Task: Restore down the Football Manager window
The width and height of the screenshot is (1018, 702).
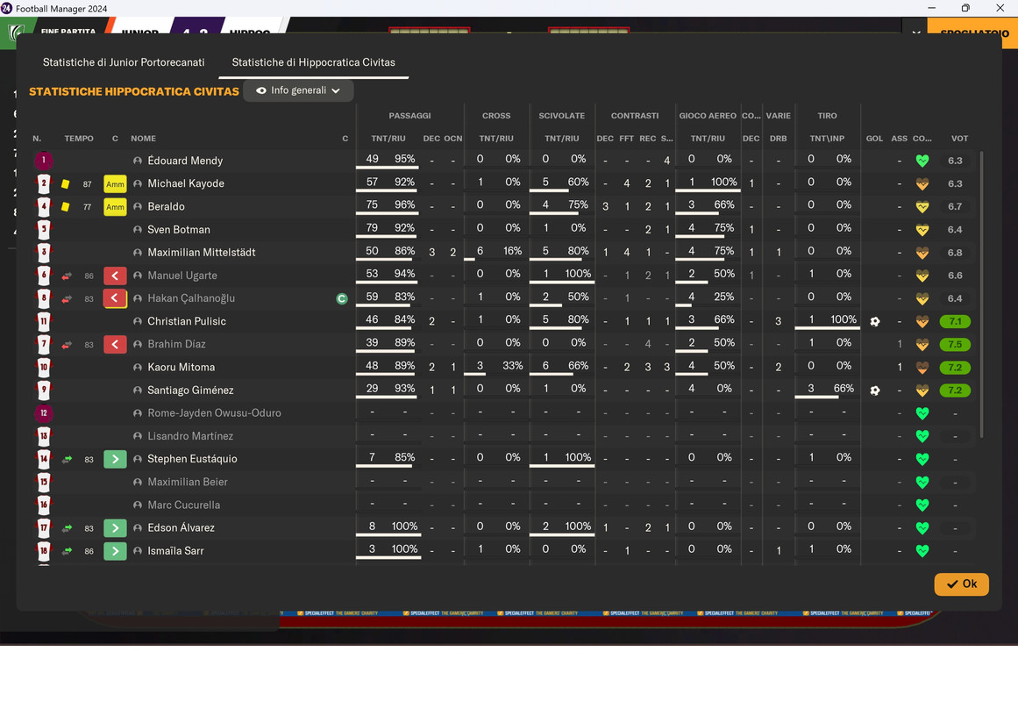Action: [965, 8]
